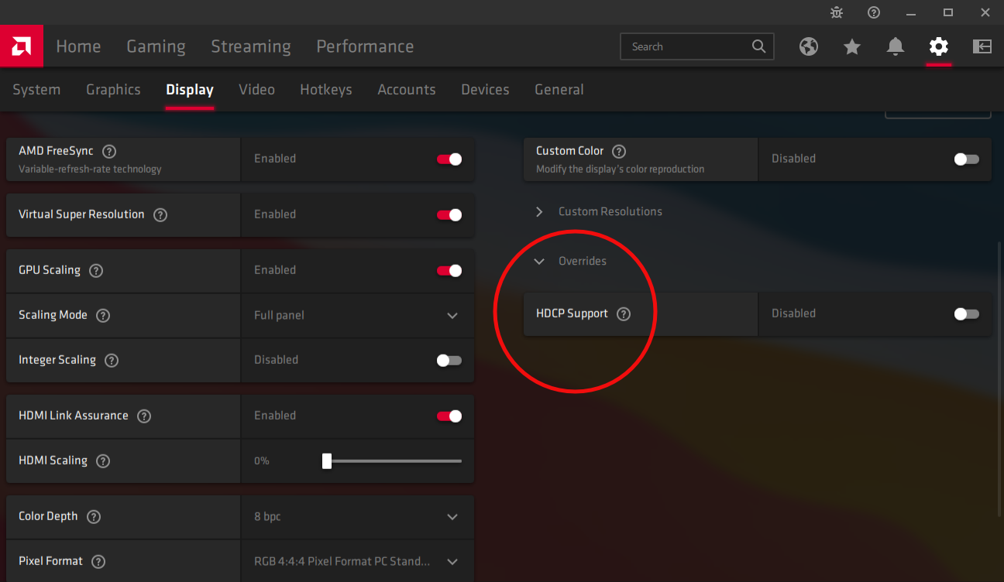Click the search magnifier icon

pos(759,46)
